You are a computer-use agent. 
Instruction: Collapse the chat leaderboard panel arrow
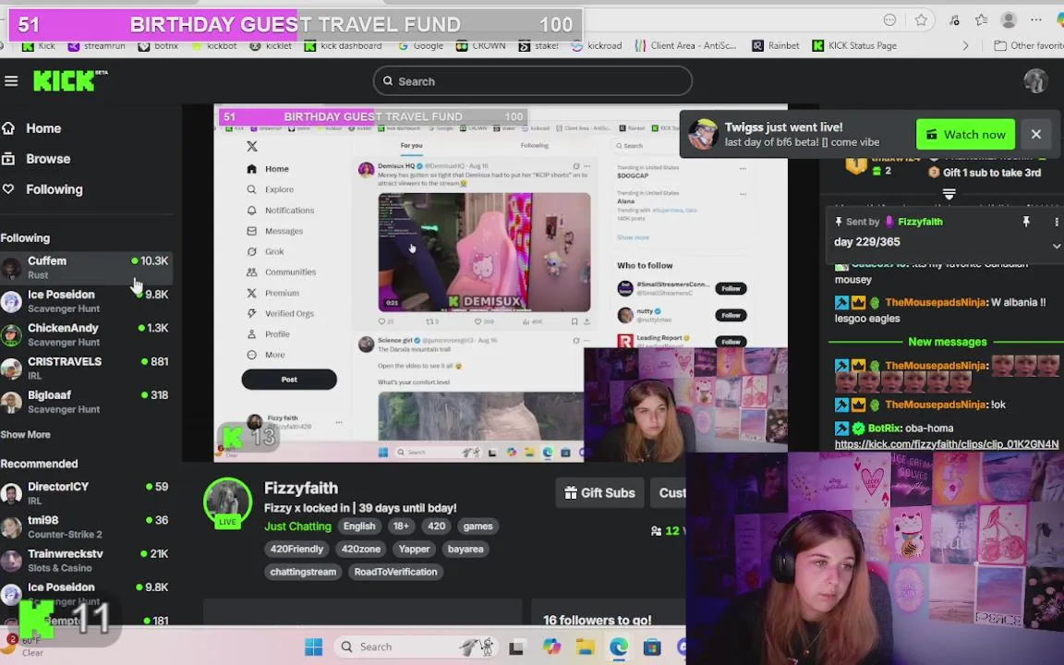click(949, 194)
